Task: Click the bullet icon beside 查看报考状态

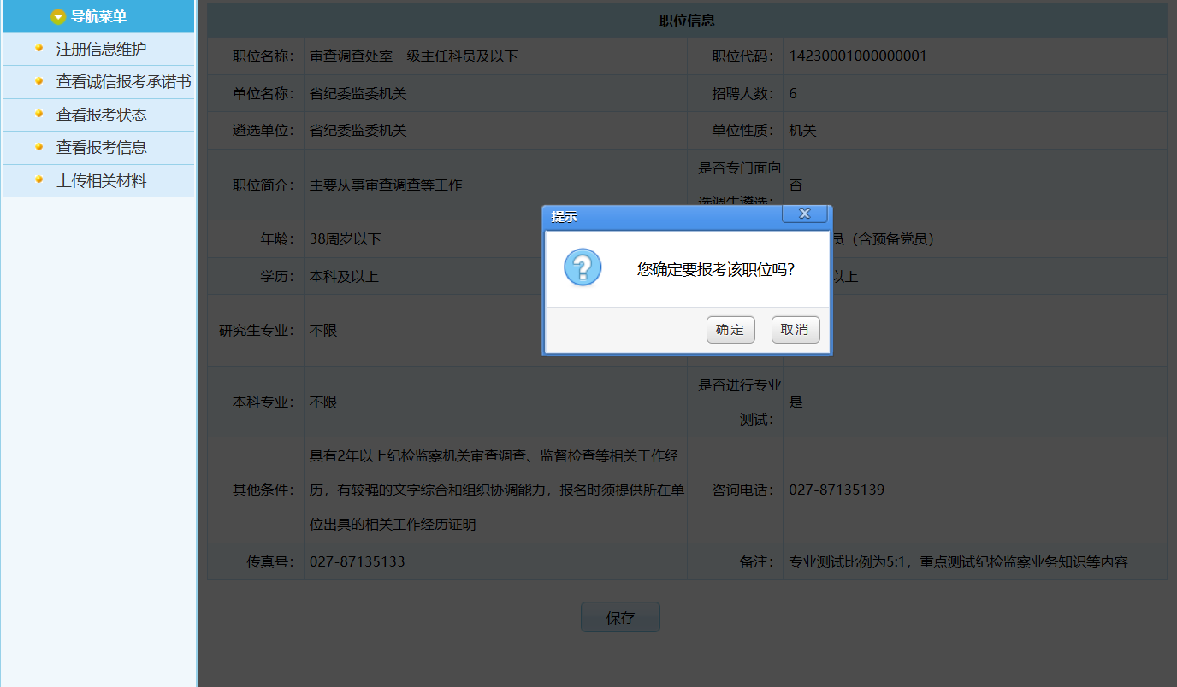Action: click(38, 114)
